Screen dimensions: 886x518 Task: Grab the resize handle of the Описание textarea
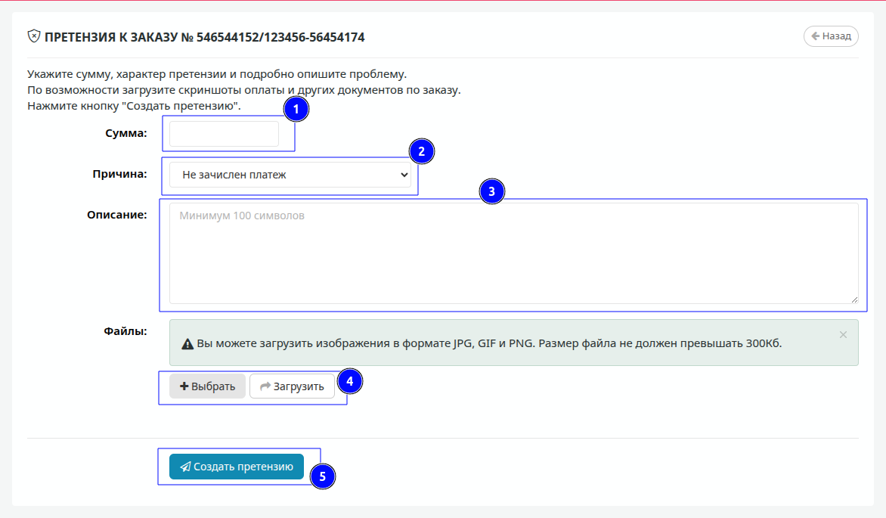854,299
